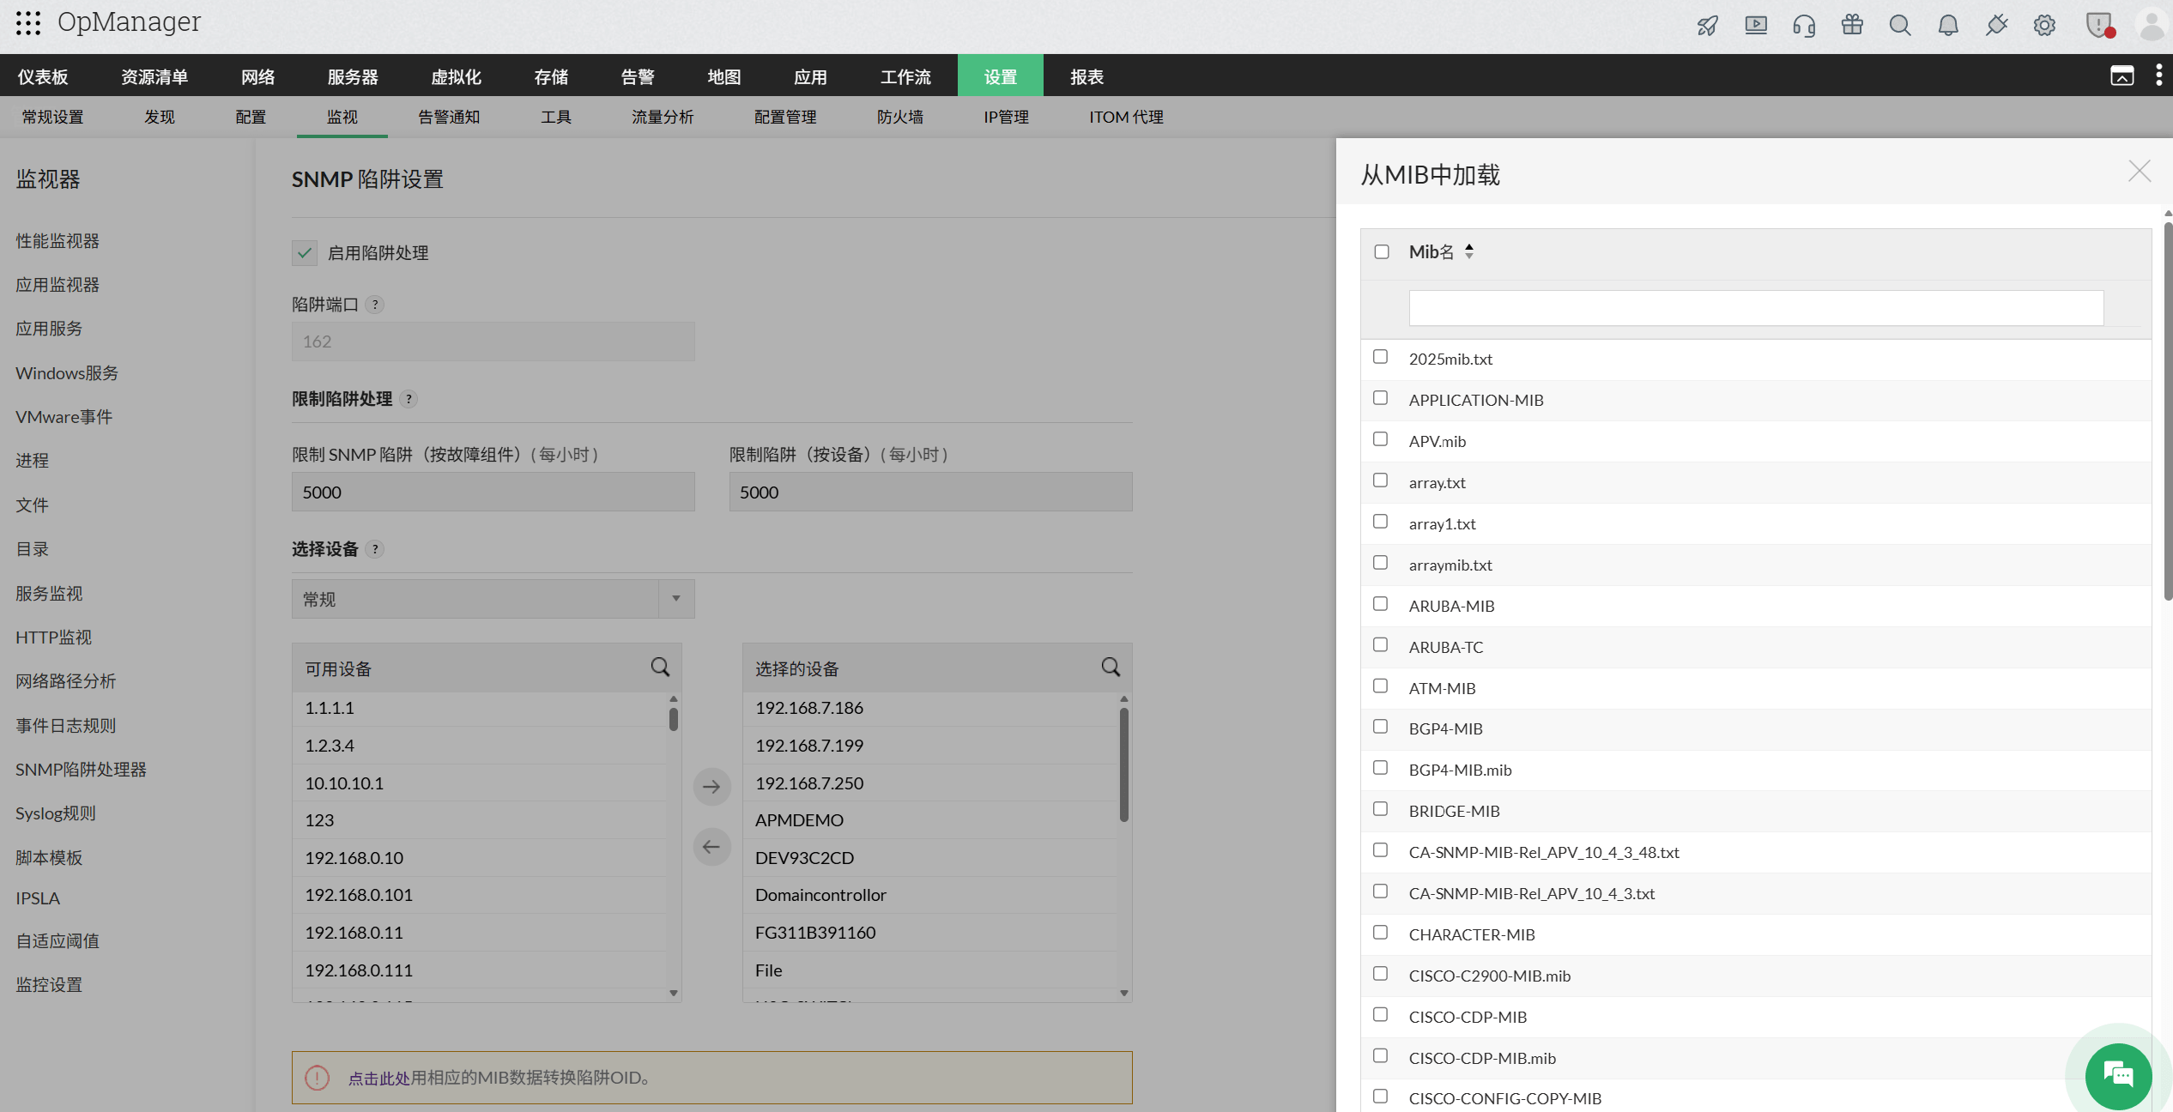Open the SNMP陷阱处理器 sidebar link
Viewport: 2173px width, 1112px height.
click(x=81, y=770)
